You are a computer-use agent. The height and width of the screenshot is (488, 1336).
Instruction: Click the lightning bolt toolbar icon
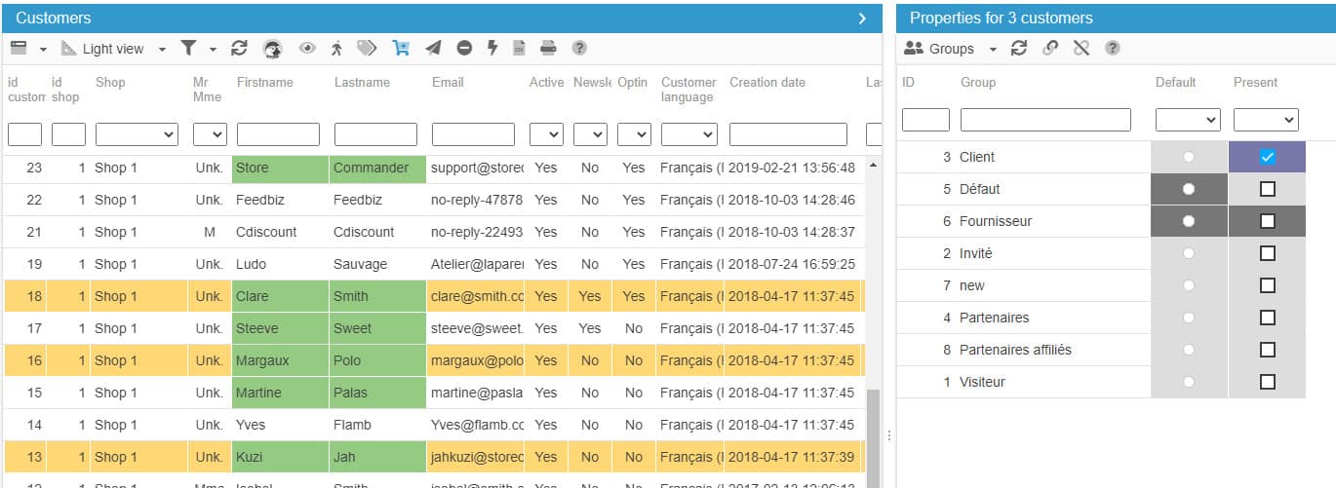click(x=492, y=48)
